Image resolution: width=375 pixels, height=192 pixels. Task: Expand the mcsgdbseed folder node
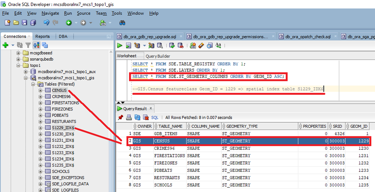point(18,53)
